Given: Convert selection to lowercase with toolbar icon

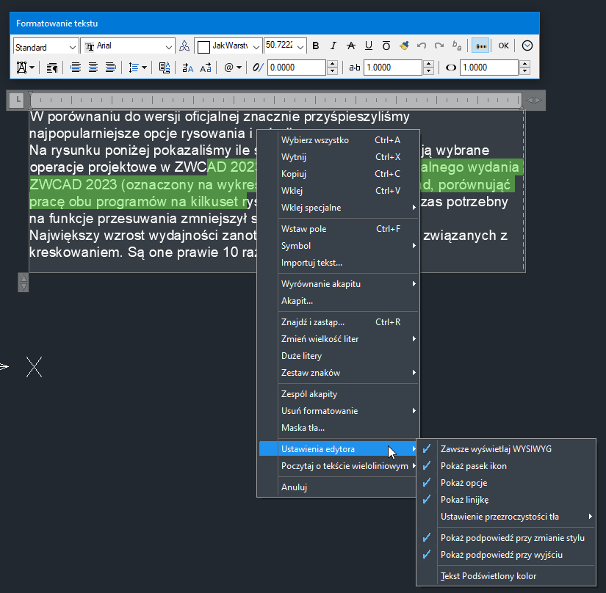Looking at the screenshot, I should tap(206, 68).
